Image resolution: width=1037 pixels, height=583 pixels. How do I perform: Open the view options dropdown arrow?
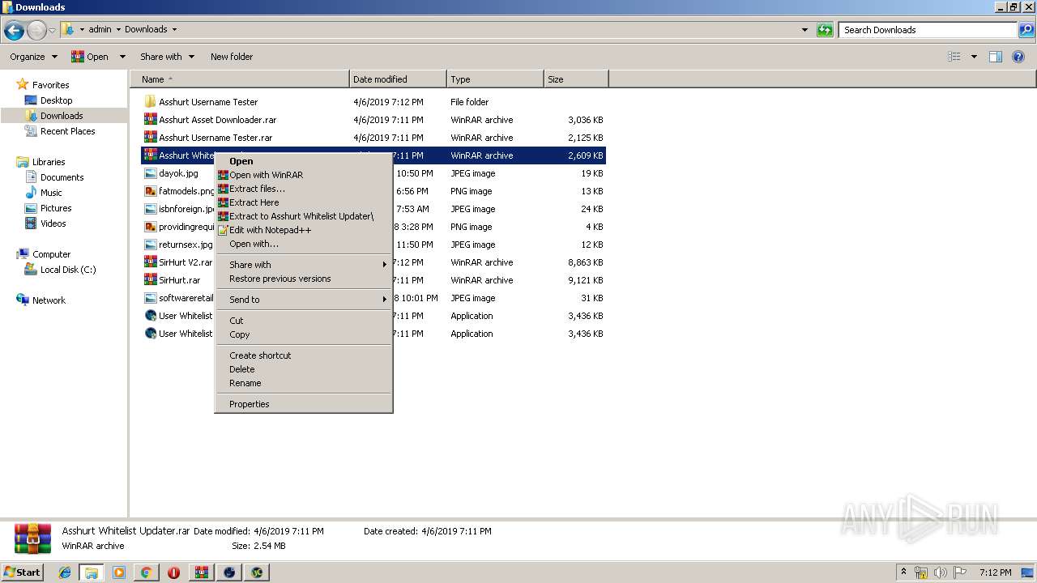point(974,57)
